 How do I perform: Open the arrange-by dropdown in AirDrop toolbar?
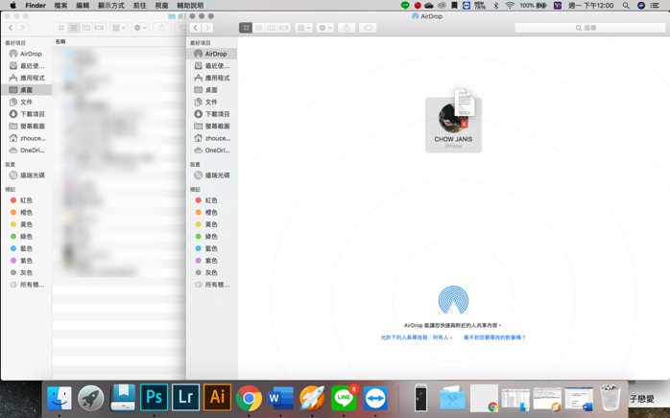click(x=303, y=28)
